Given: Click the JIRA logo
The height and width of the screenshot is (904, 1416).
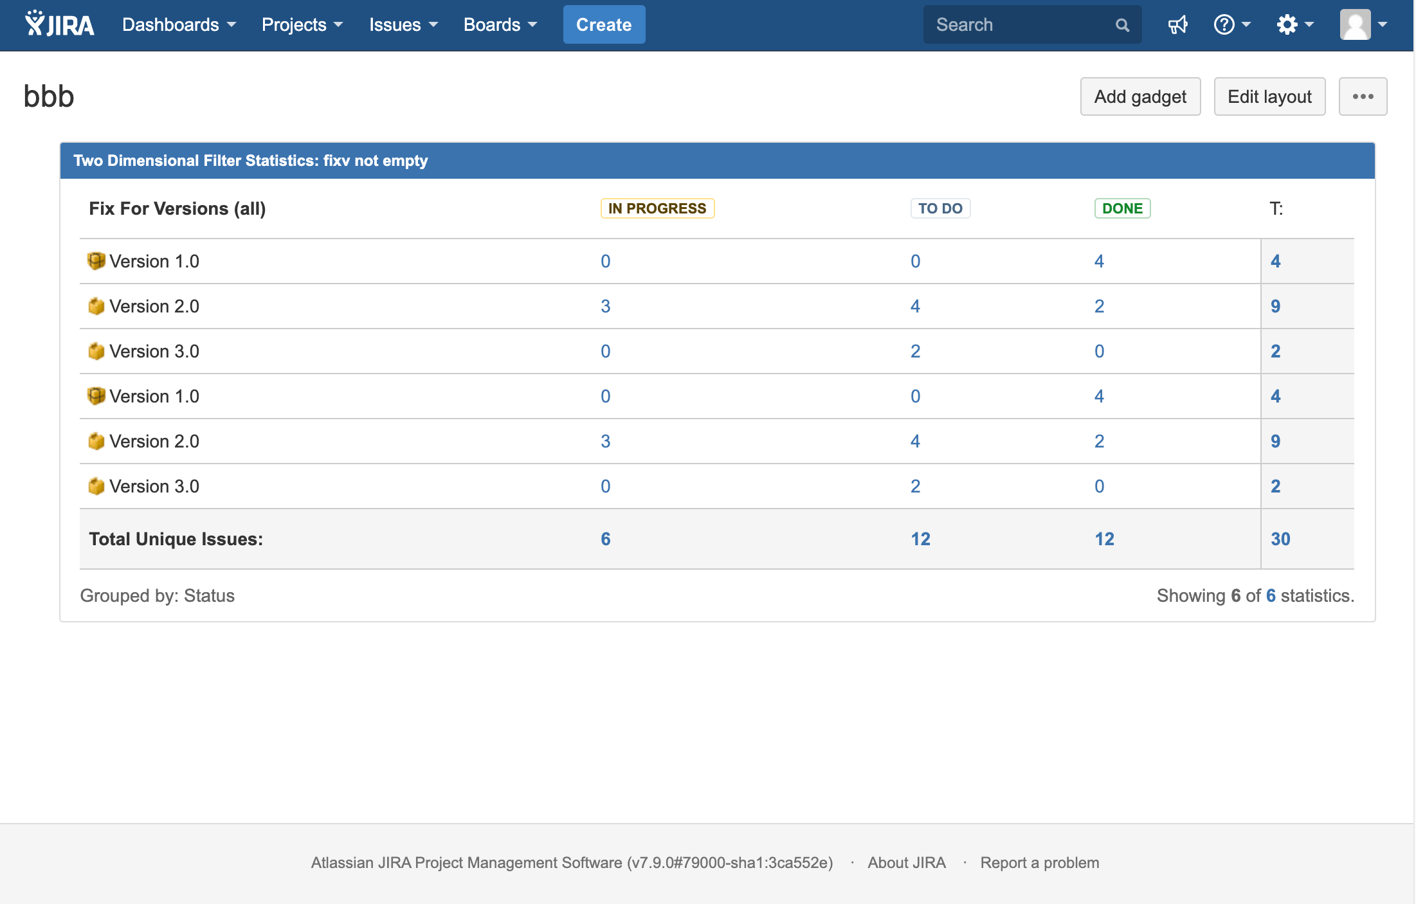Looking at the screenshot, I should pos(59,24).
